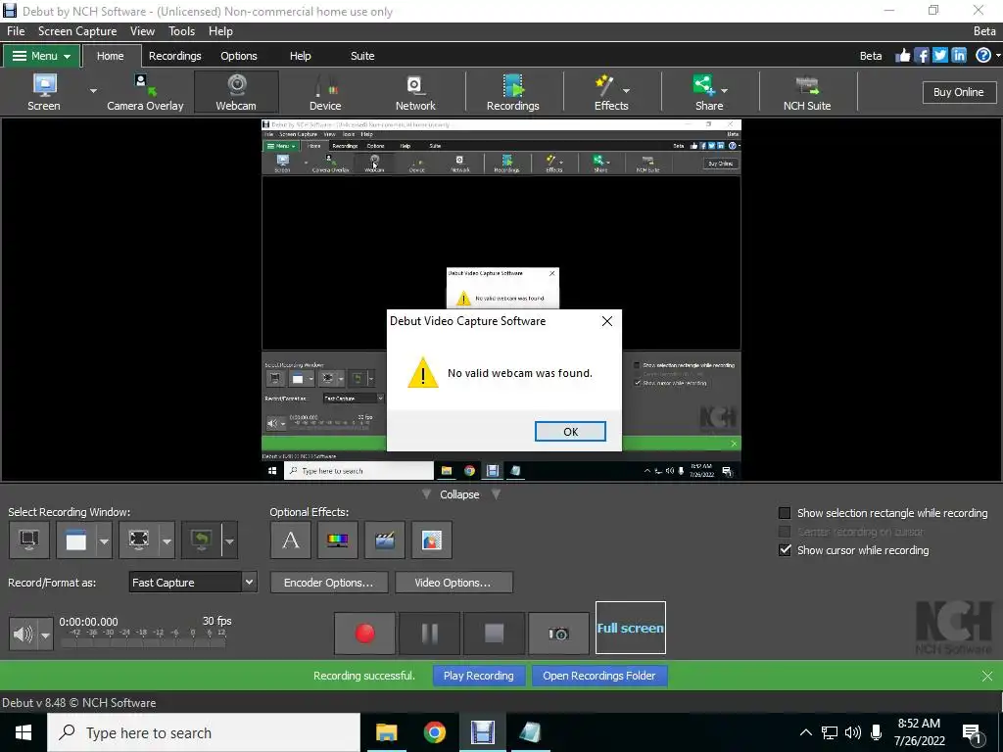Open video effects clapperboard icon

coord(384,540)
